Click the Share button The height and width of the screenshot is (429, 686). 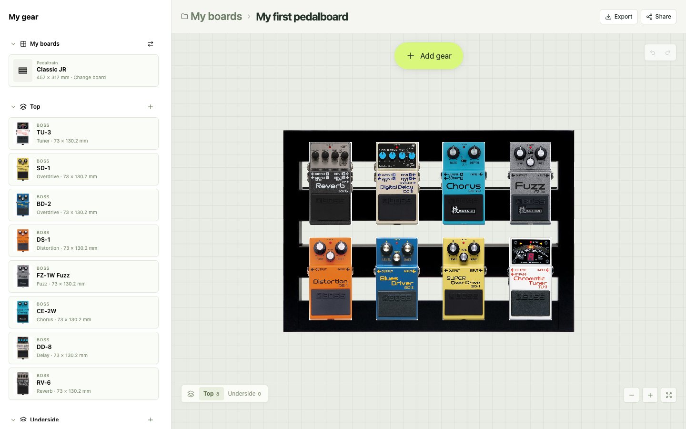point(659,17)
